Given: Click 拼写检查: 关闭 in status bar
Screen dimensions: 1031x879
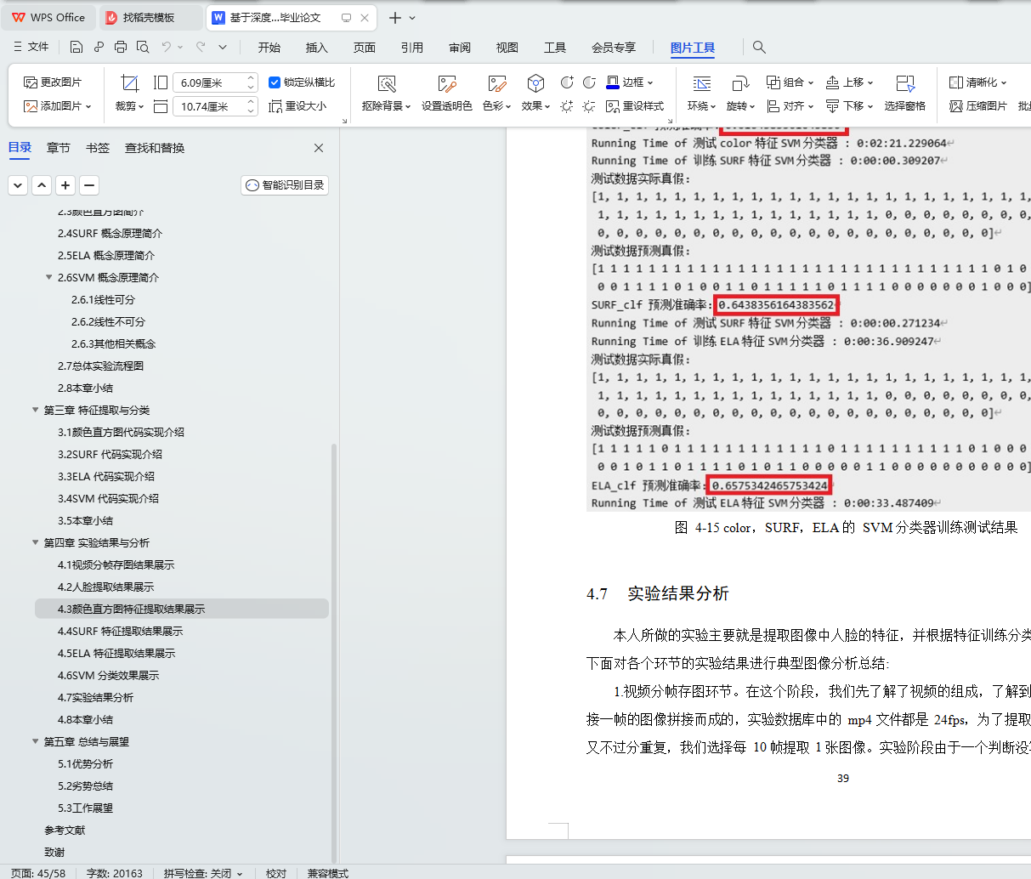Looking at the screenshot, I should point(203,873).
